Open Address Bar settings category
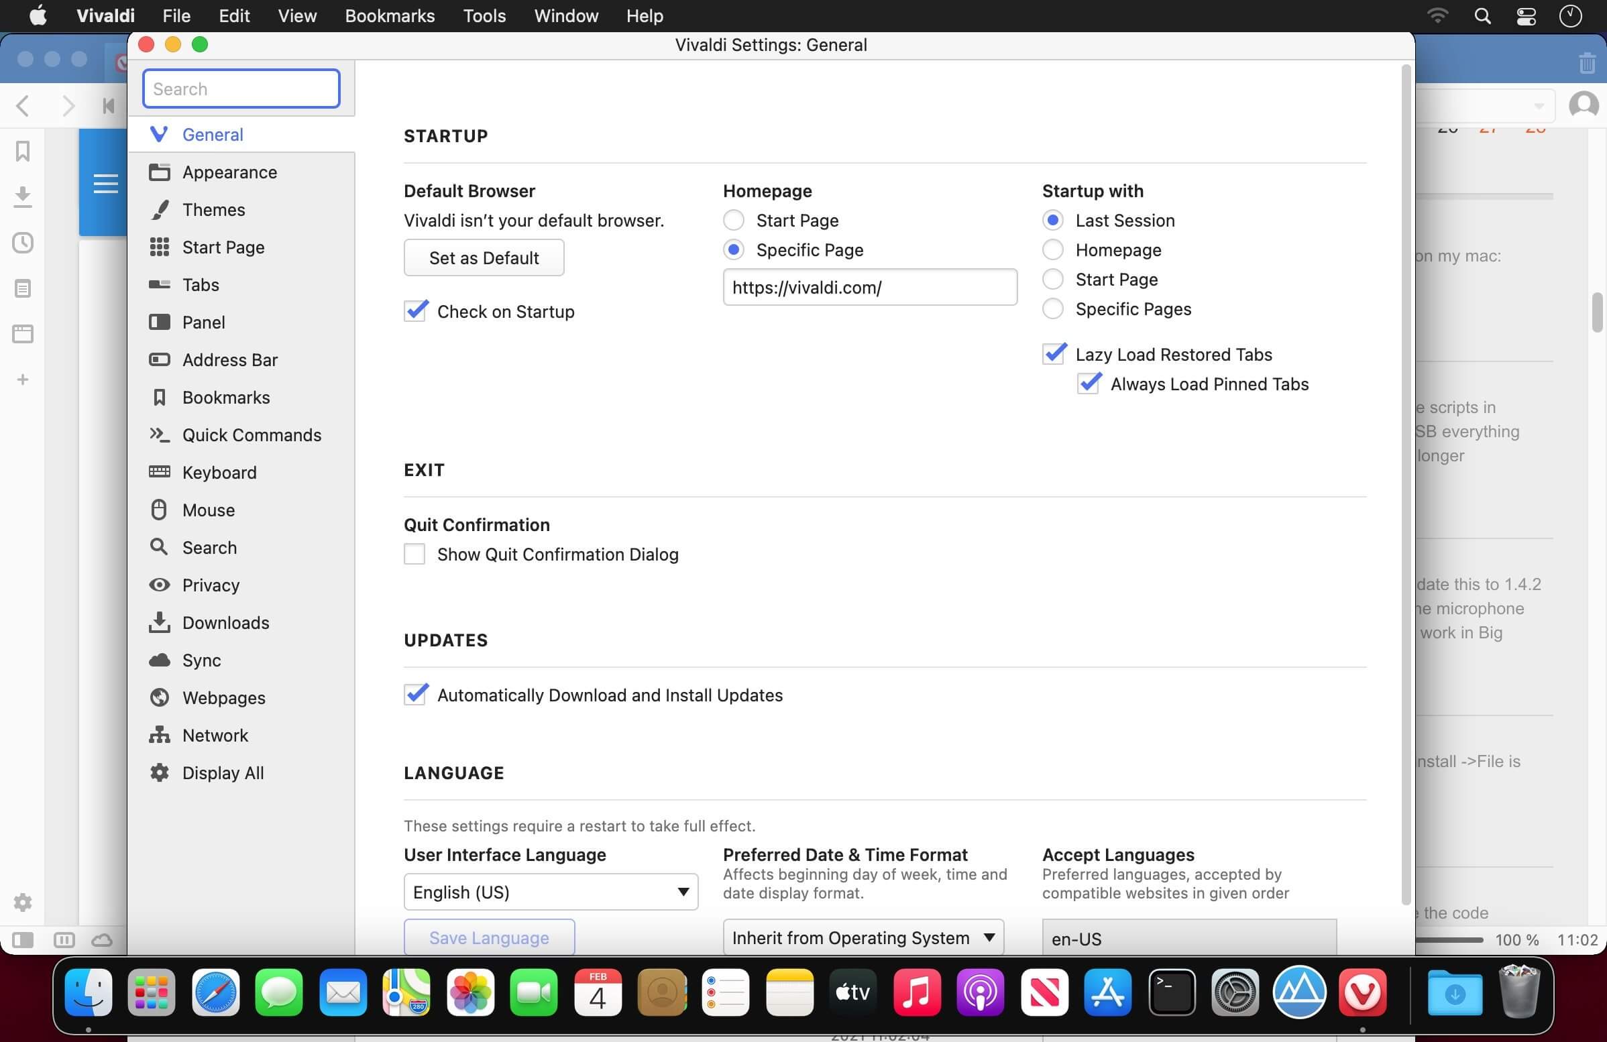 tap(241, 359)
